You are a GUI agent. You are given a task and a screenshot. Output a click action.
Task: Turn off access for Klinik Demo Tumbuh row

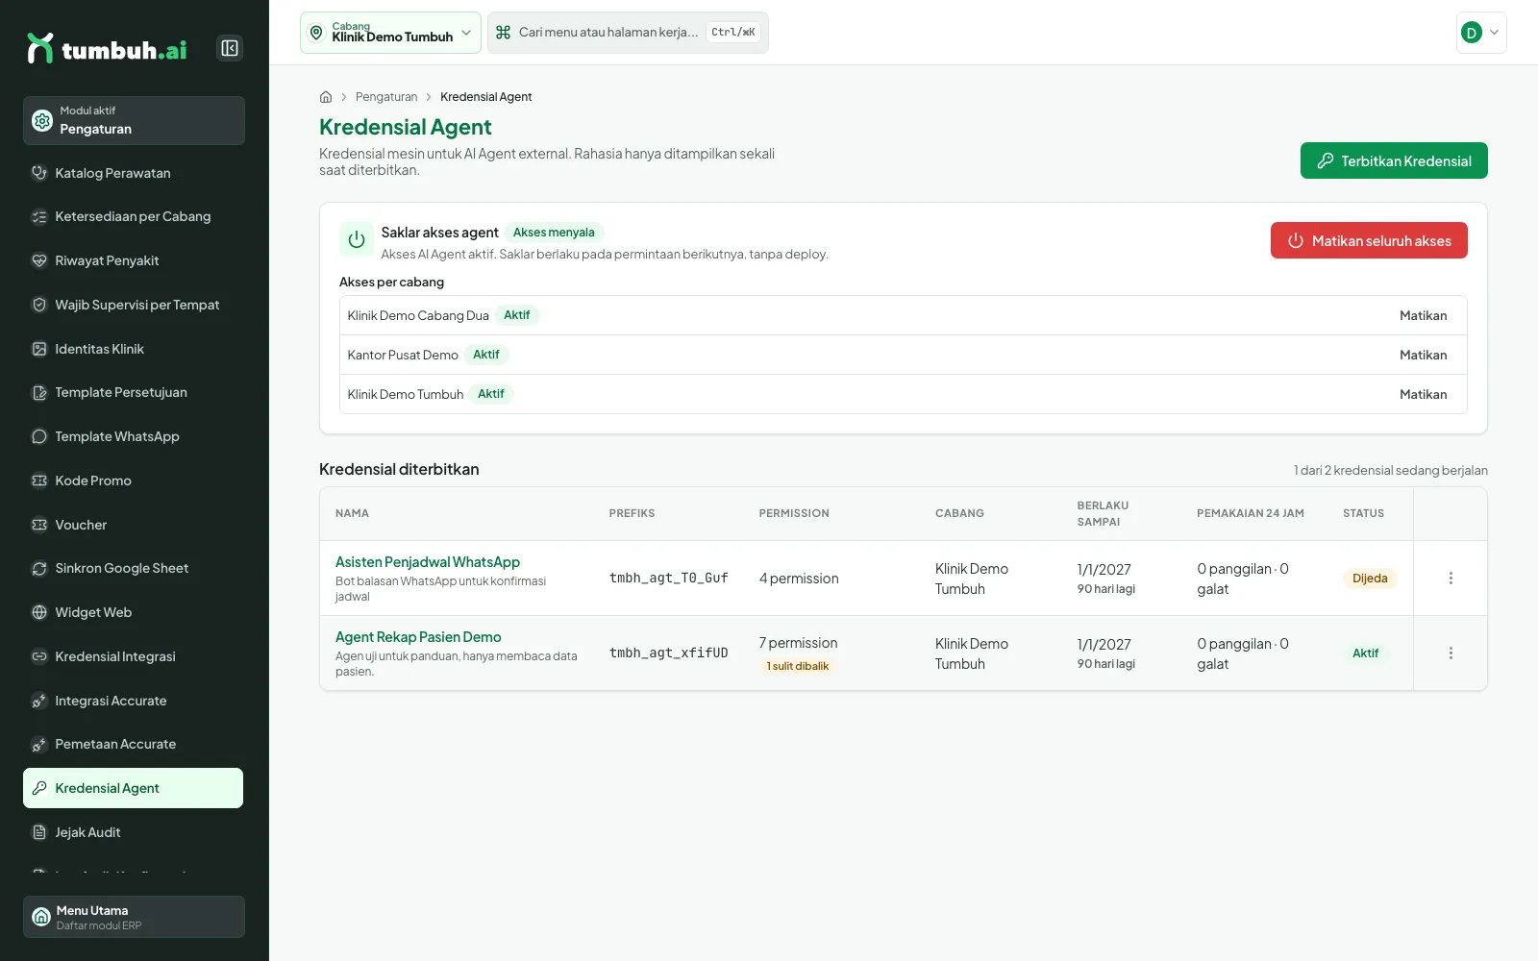1423,394
